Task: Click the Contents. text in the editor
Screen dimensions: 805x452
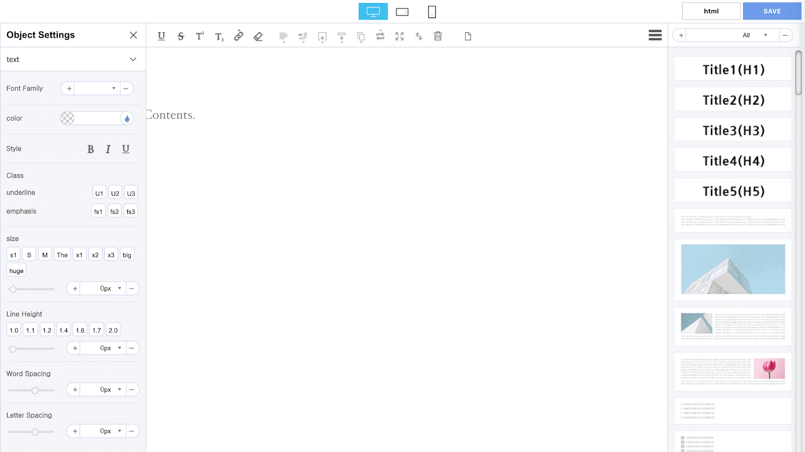Action: pyautogui.click(x=171, y=115)
